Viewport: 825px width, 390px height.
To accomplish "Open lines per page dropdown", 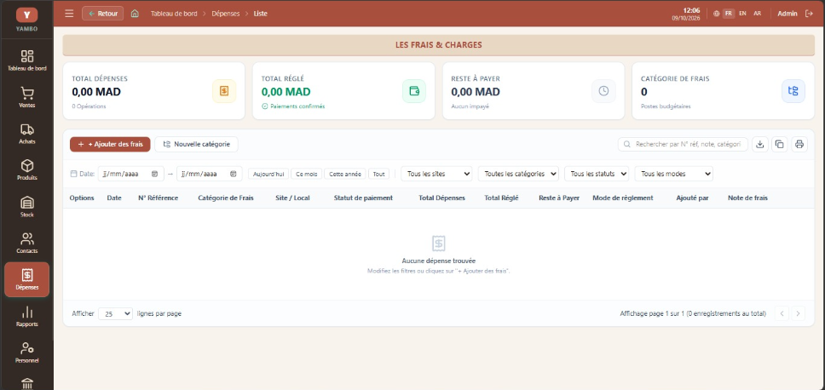I will [116, 313].
